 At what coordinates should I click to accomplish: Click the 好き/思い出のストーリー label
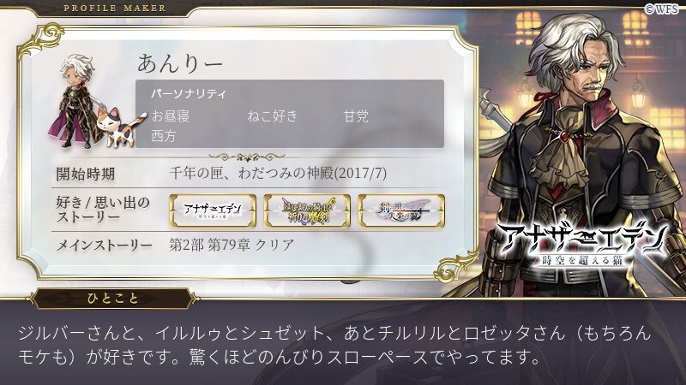(x=103, y=210)
